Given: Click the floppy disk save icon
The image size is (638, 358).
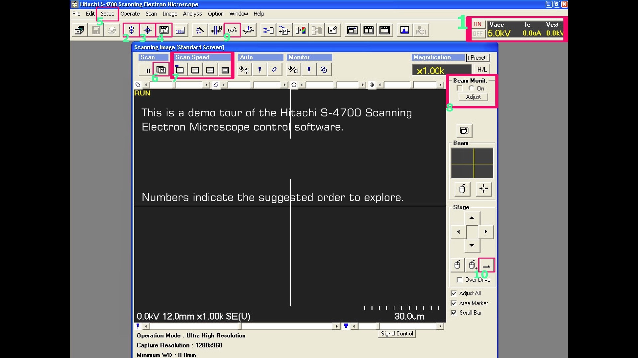Looking at the screenshot, I should (96, 30).
